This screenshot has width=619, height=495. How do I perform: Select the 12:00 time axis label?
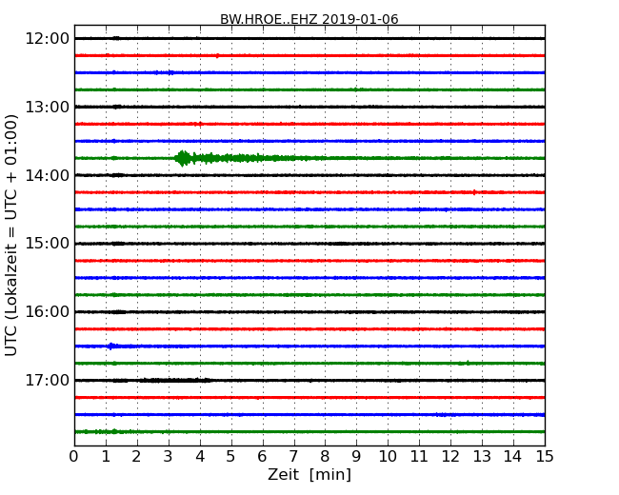[47, 39]
